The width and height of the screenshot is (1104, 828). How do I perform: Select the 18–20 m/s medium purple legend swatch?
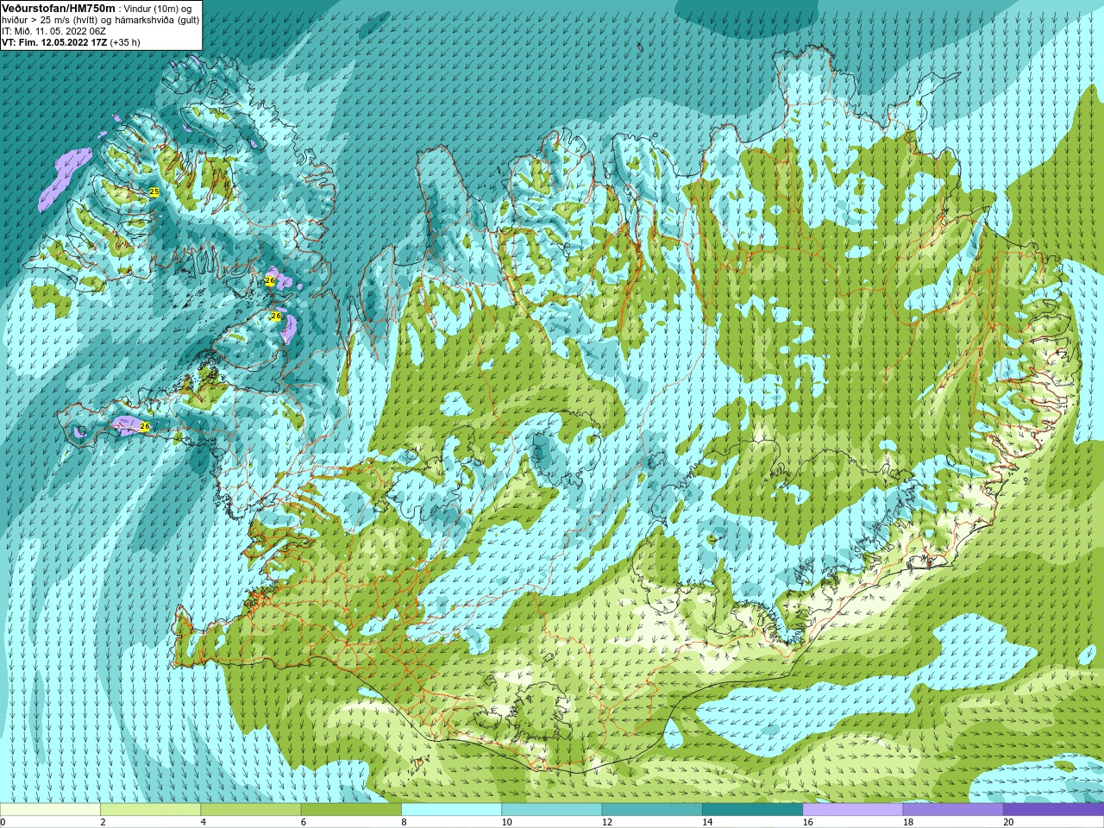tap(952, 810)
